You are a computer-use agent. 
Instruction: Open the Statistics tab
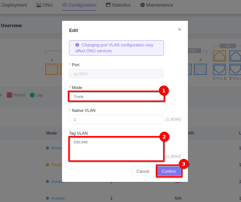[118, 5]
